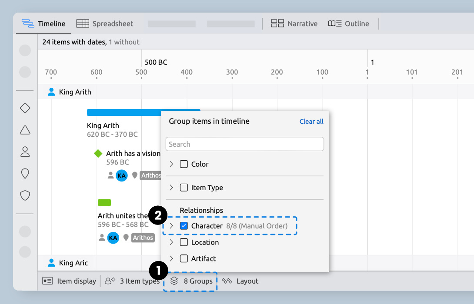Image resolution: width=474 pixels, height=304 pixels.
Task: Expand the Item Type group options
Action: coord(171,188)
